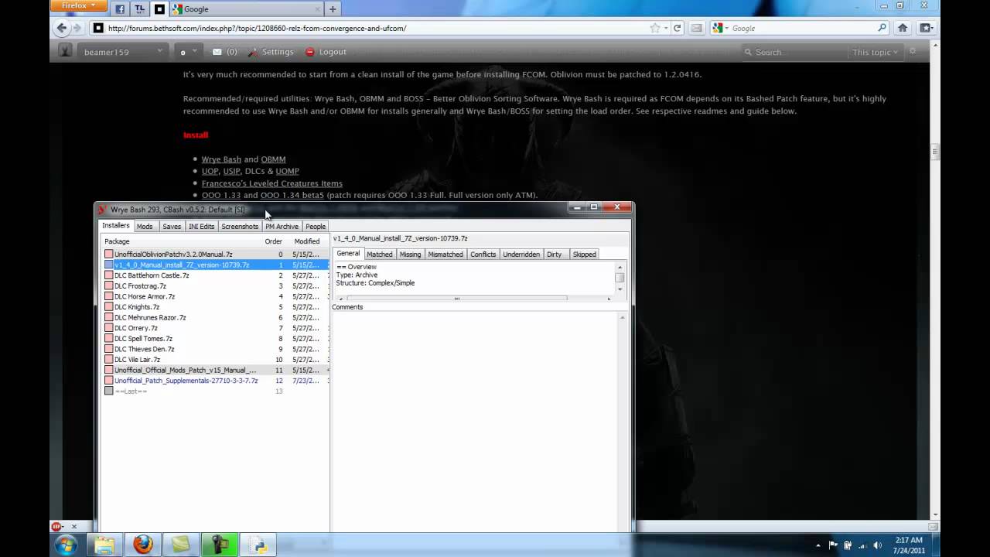Screen dimensions: 990x557
Task: Open the Facebook pinned tab
Action: (120, 9)
